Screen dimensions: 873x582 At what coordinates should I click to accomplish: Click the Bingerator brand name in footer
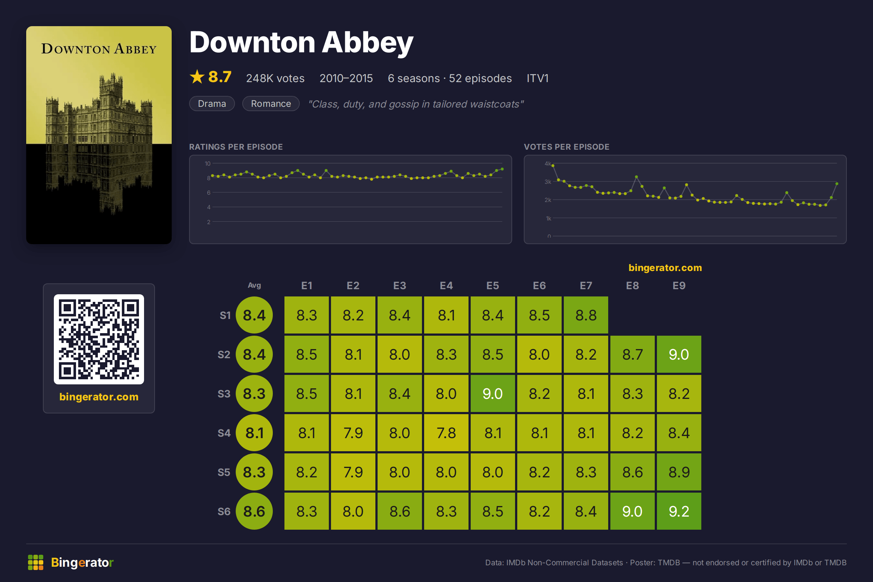[82, 562]
